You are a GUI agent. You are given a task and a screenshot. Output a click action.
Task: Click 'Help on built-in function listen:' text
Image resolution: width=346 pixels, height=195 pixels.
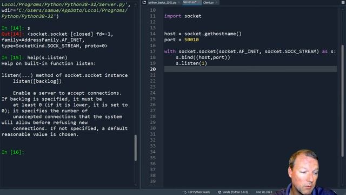pyautogui.click(x=49, y=63)
